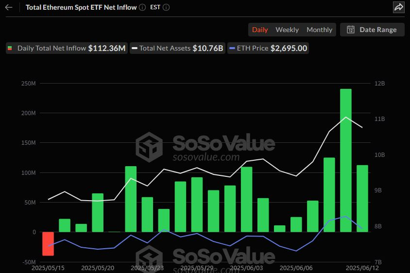Viewport: 410px width, 273px height.
Task: Click the share arrow icon
Action: point(398,7)
